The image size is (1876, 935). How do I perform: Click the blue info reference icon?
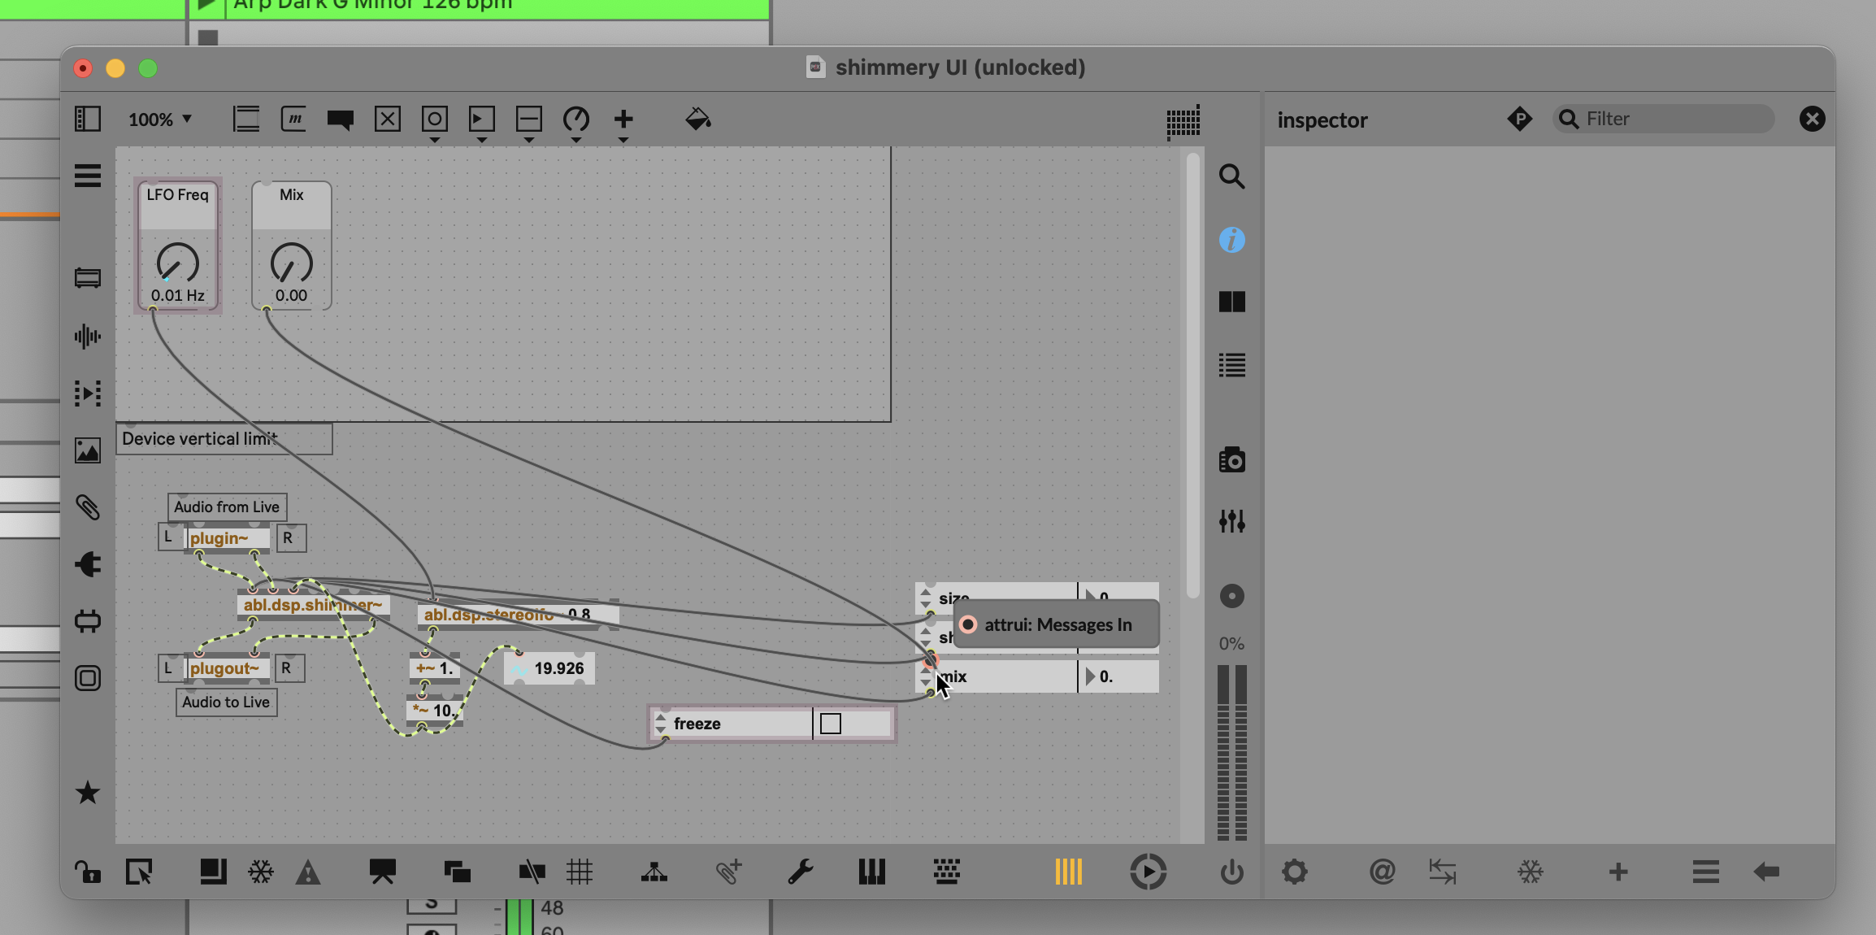(1231, 240)
